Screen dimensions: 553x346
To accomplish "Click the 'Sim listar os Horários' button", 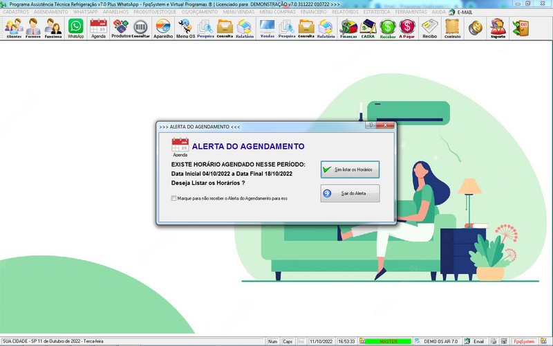I will click(x=350, y=170).
